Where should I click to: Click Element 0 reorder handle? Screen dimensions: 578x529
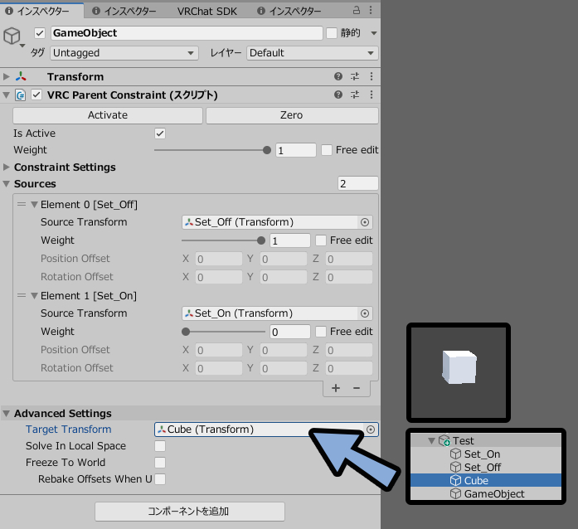[x=22, y=204]
